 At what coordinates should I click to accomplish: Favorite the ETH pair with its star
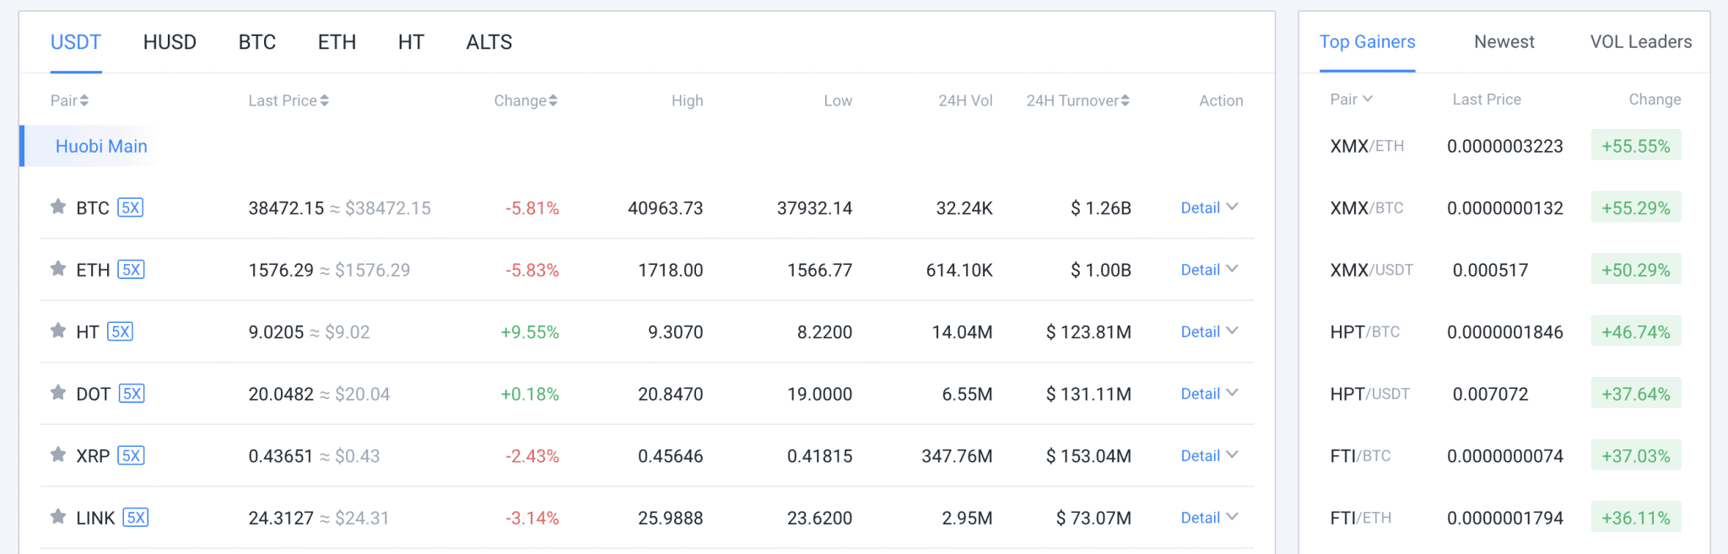pos(58,269)
